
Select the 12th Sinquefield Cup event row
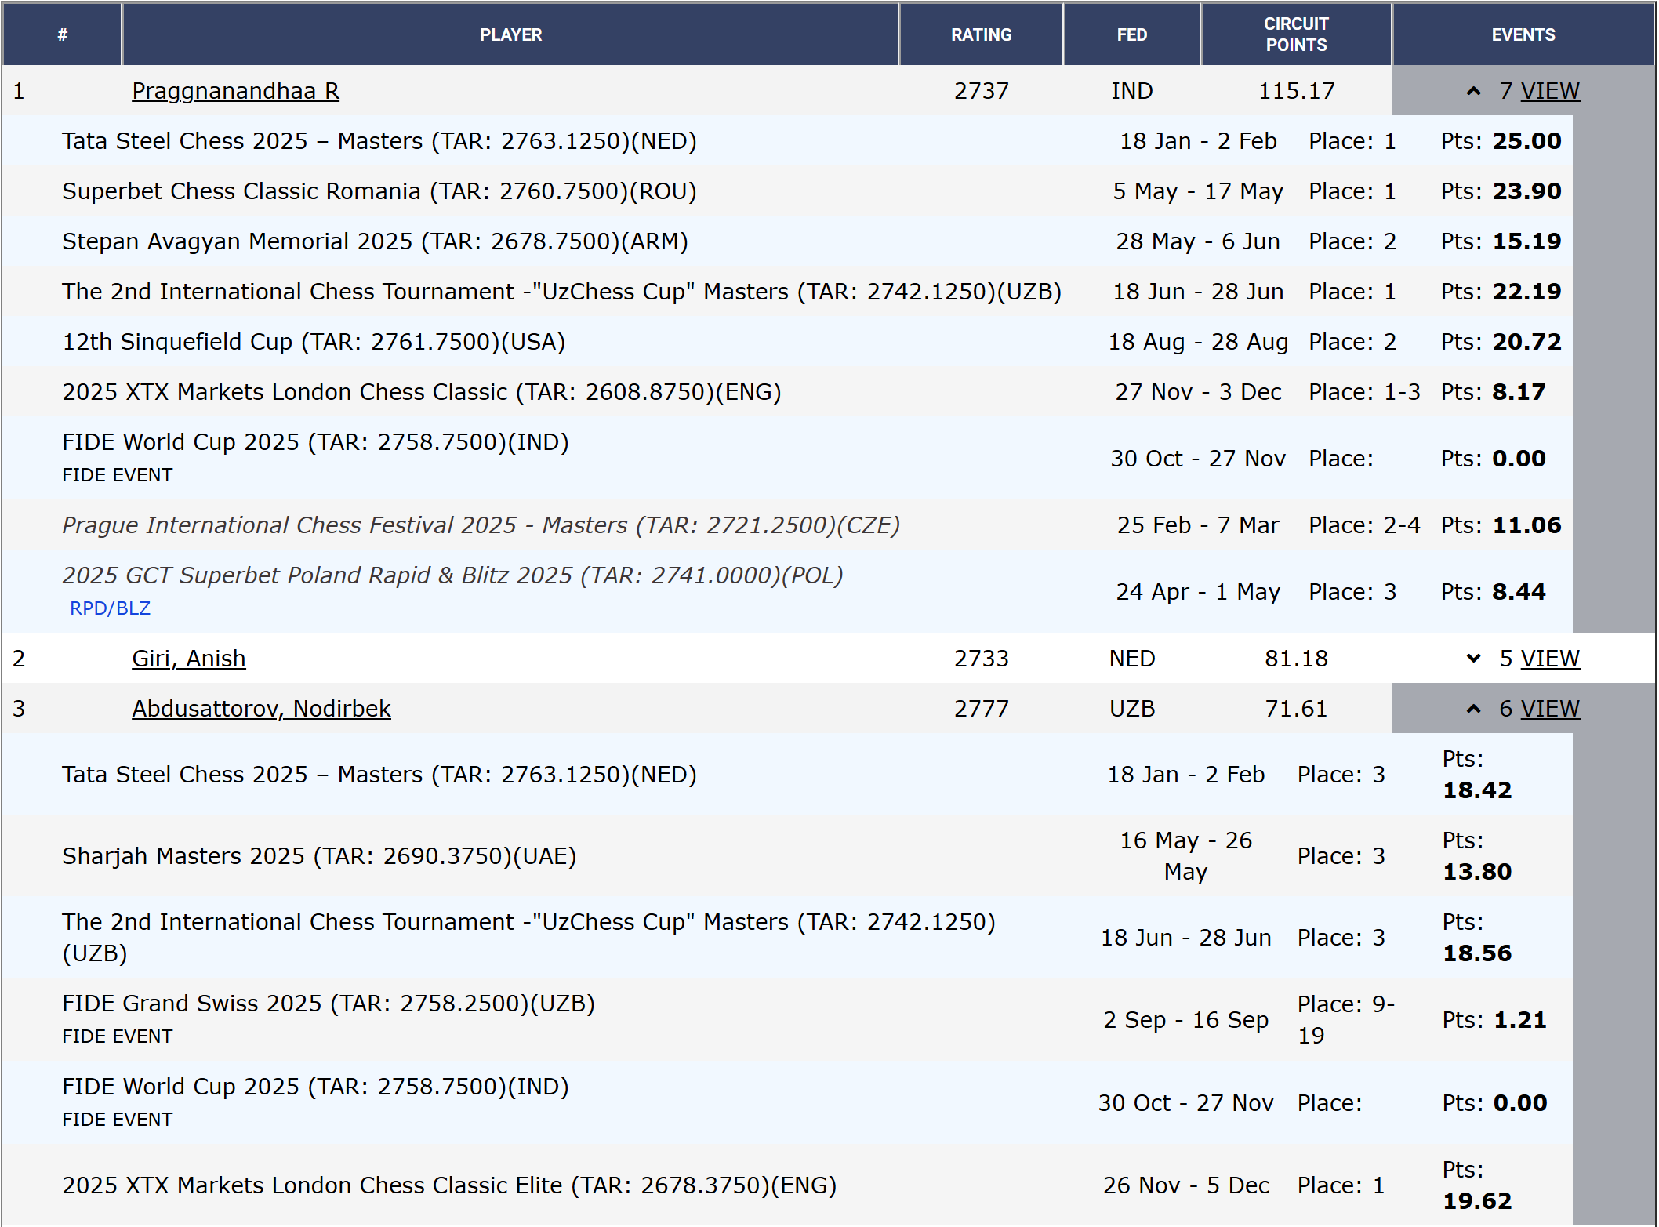(787, 342)
